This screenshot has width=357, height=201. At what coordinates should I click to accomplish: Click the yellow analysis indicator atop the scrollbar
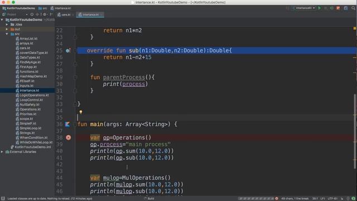tap(355, 28)
